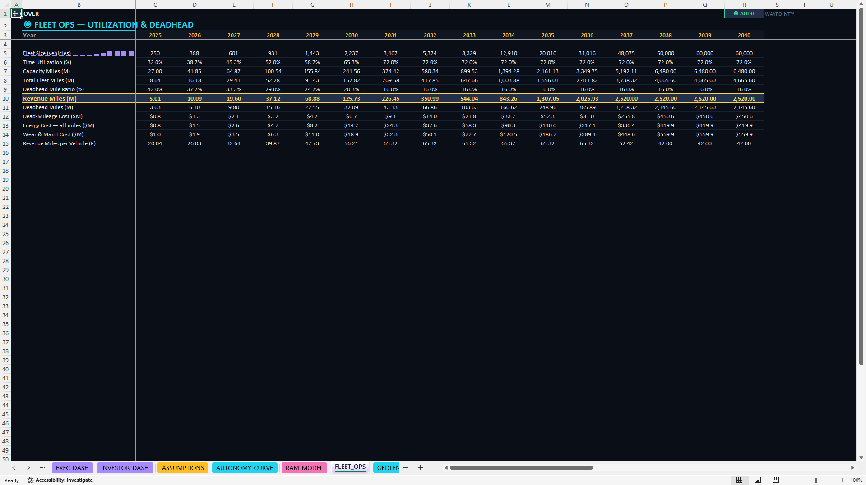
Task: Select 2030 Revenue Miles value 125.73
Action: coord(352,98)
